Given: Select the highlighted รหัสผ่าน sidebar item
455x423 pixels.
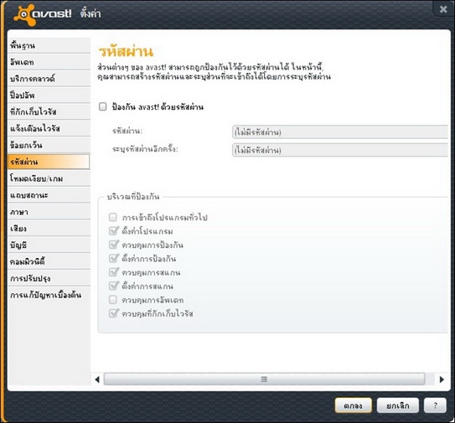Looking at the screenshot, I should coord(49,162).
